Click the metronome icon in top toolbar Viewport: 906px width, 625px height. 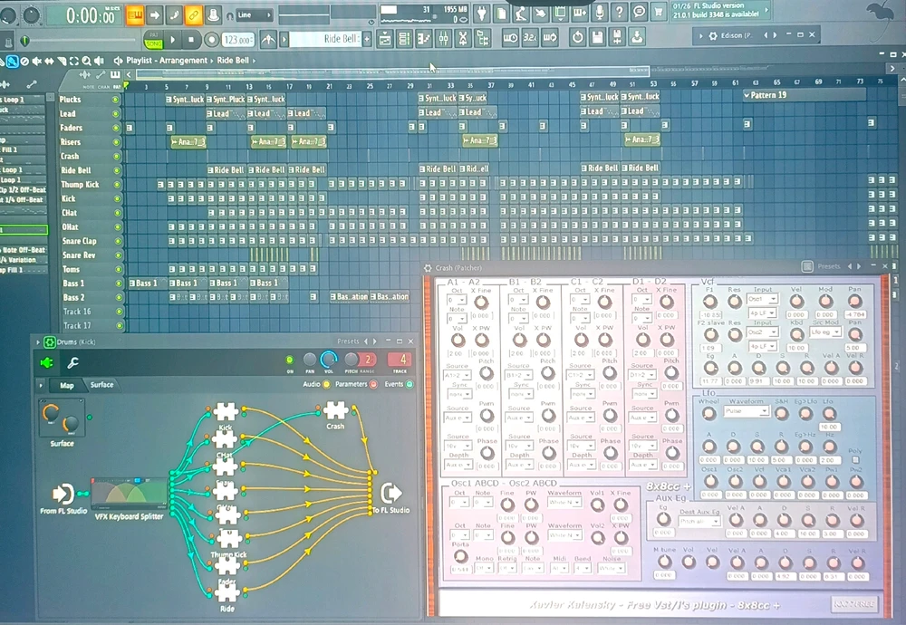213,15
